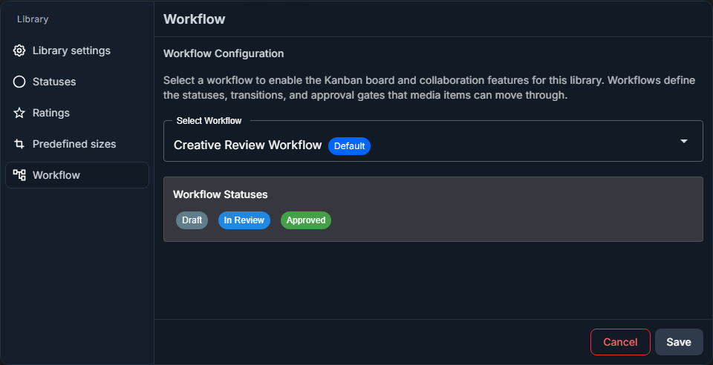
Task: Click the workflow description paragraph
Action: [x=429, y=88]
